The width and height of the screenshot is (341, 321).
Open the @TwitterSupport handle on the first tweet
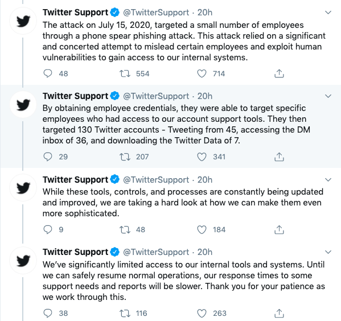pos(156,13)
